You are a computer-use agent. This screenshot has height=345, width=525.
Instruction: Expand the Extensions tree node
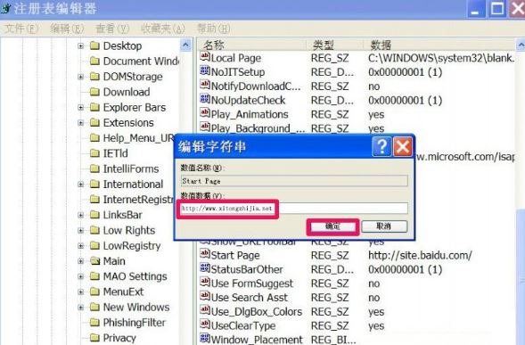pos(81,123)
